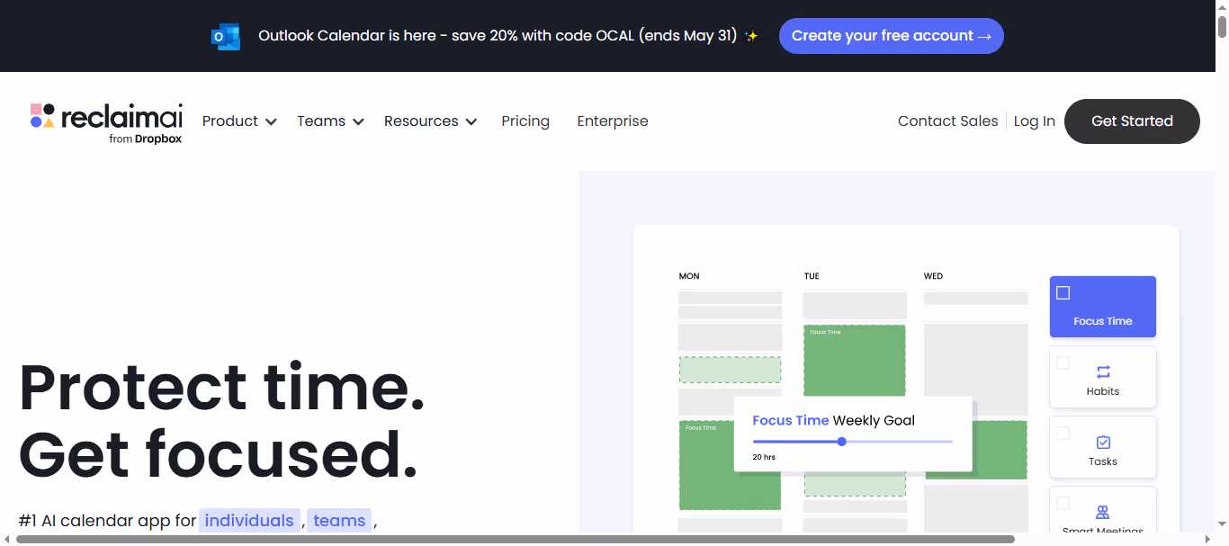
Task: Click the WED column header
Action: pos(933,276)
